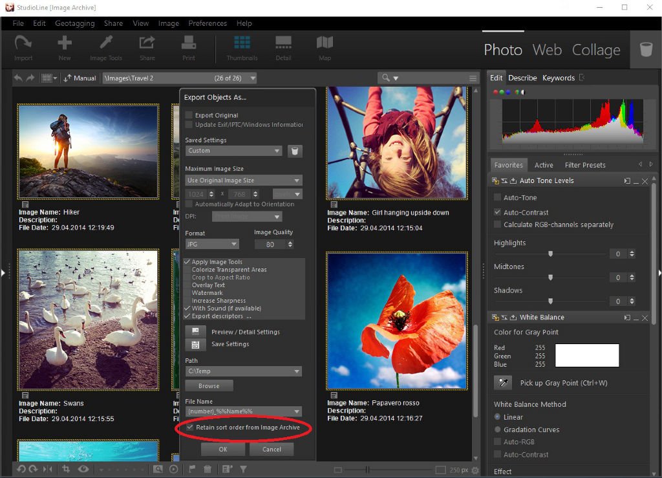Open Image Tools from the toolbar
This screenshot has width=662, height=478.
pyautogui.click(x=106, y=47)
